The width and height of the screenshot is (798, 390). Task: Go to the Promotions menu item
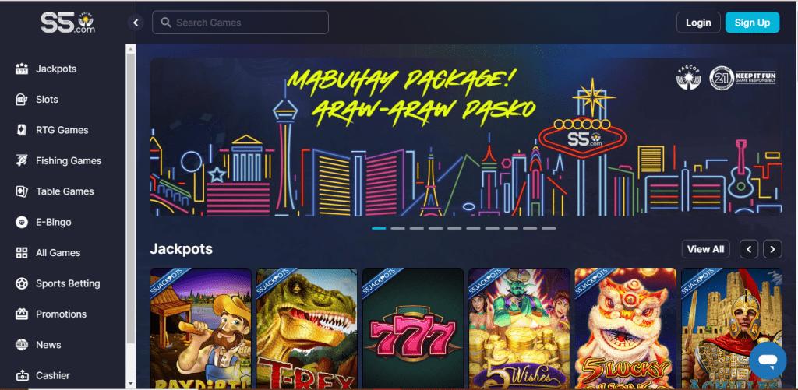(x=61, y=314)
